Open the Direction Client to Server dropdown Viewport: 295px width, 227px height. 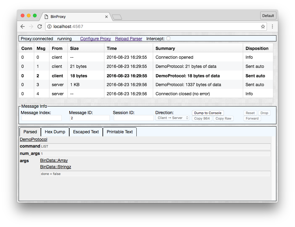[172, 118]
